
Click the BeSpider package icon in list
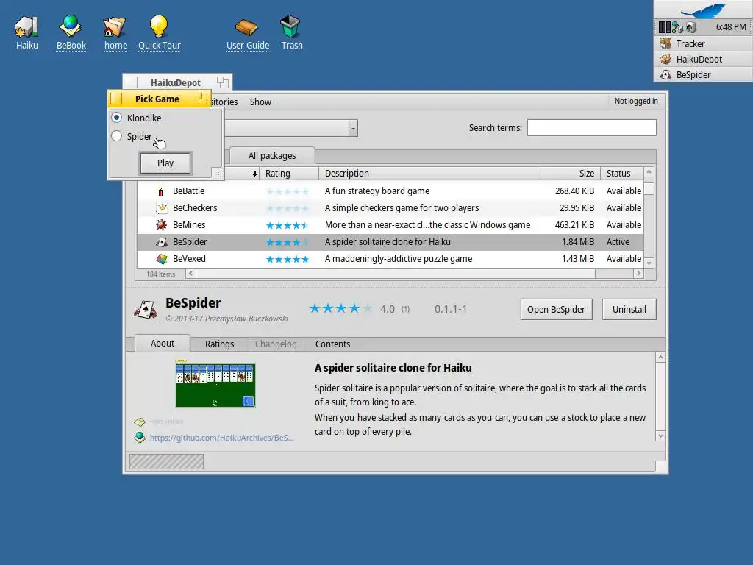point(162,241)
